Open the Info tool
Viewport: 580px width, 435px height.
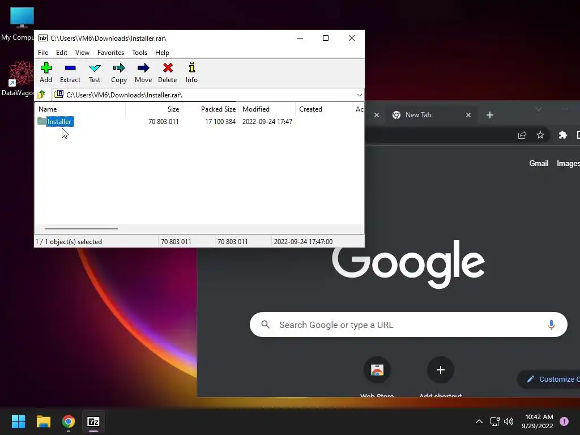click(x=191, y=72)
